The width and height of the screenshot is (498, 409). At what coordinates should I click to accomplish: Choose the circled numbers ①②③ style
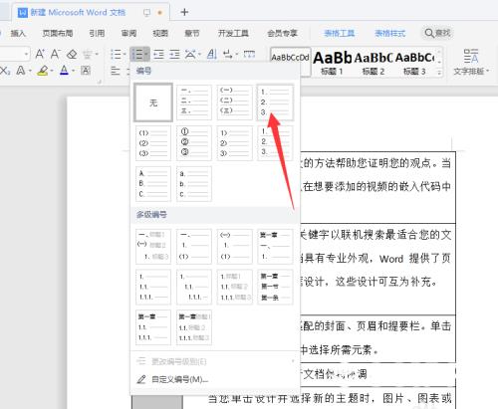click(193, 142)
